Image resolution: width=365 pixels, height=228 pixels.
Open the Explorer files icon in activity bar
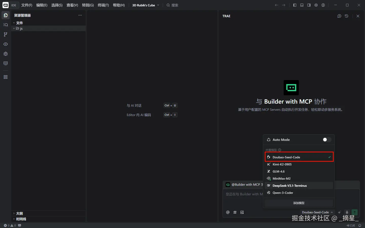point(6,15)
